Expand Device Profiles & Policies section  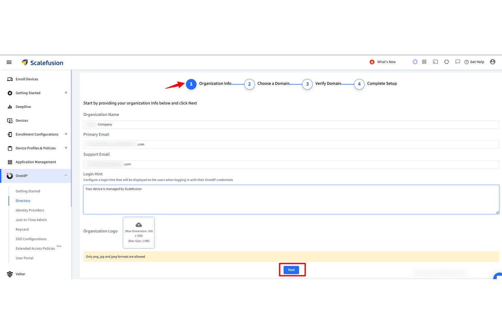coord(66,148)
